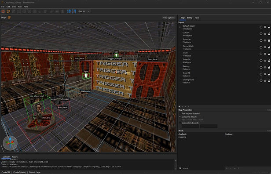The image size is (271, 174).
Task: Set Balcony as the active layer
Action: click(x=261, y=68)
